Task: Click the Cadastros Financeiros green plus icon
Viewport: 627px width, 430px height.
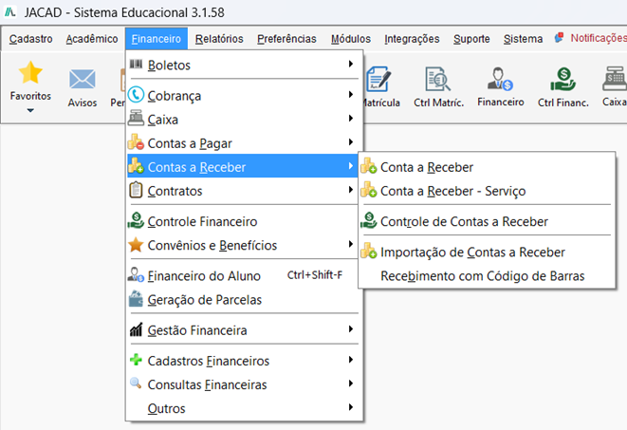Action: click(136, 360)
